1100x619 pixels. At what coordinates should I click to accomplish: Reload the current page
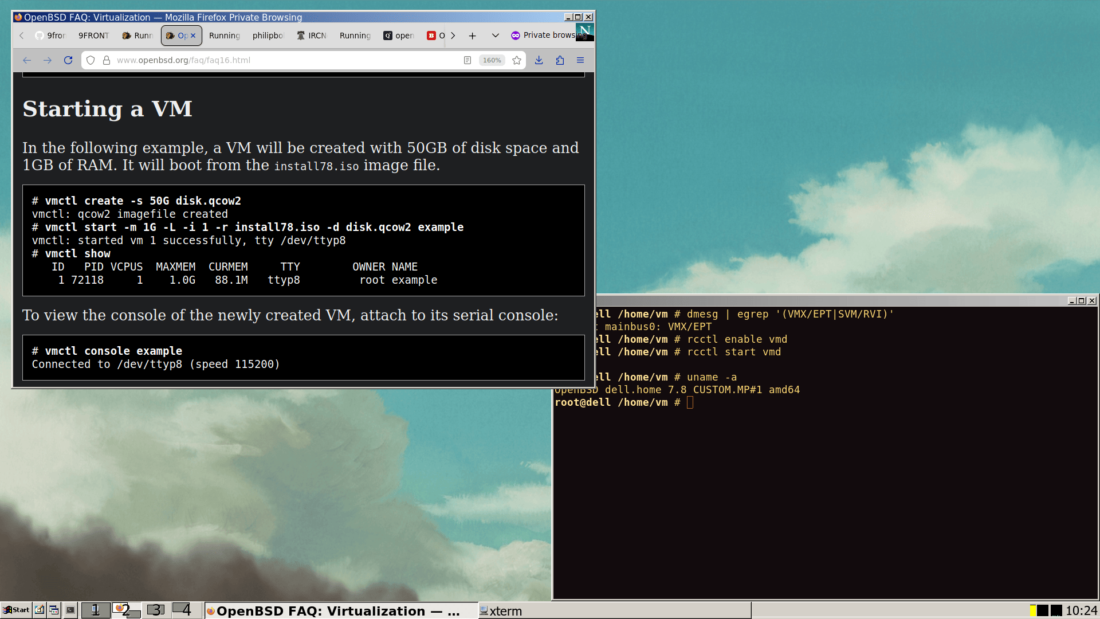click(x=68, y=60)
